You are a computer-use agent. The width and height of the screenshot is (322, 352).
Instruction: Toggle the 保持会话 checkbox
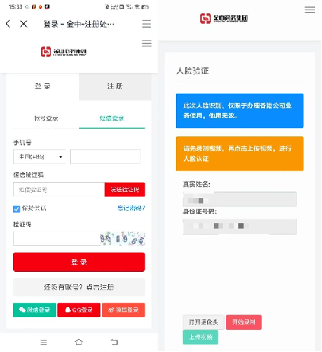[x=17, y=209]
